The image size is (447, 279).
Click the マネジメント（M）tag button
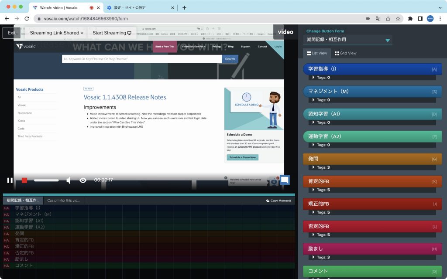pyautogui.click(x=372, y=92)
